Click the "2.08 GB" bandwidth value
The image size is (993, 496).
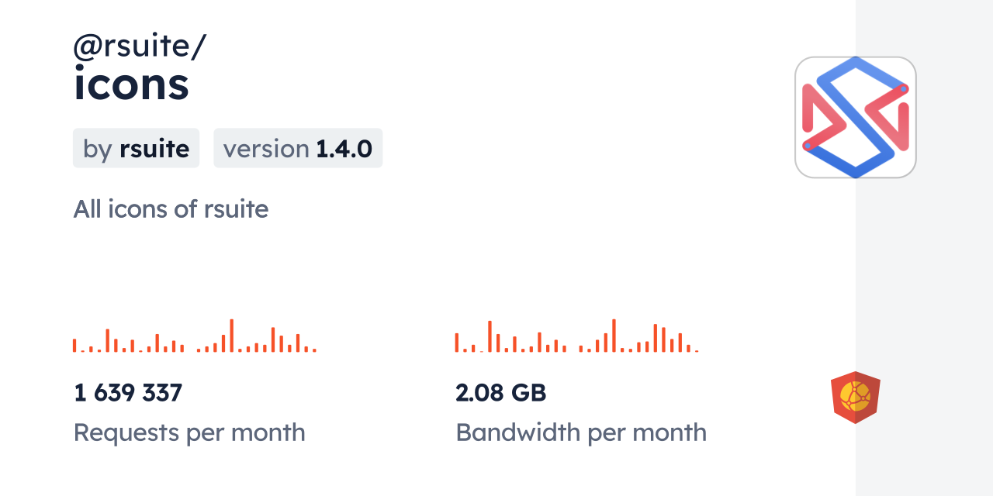tap(501, 393)
